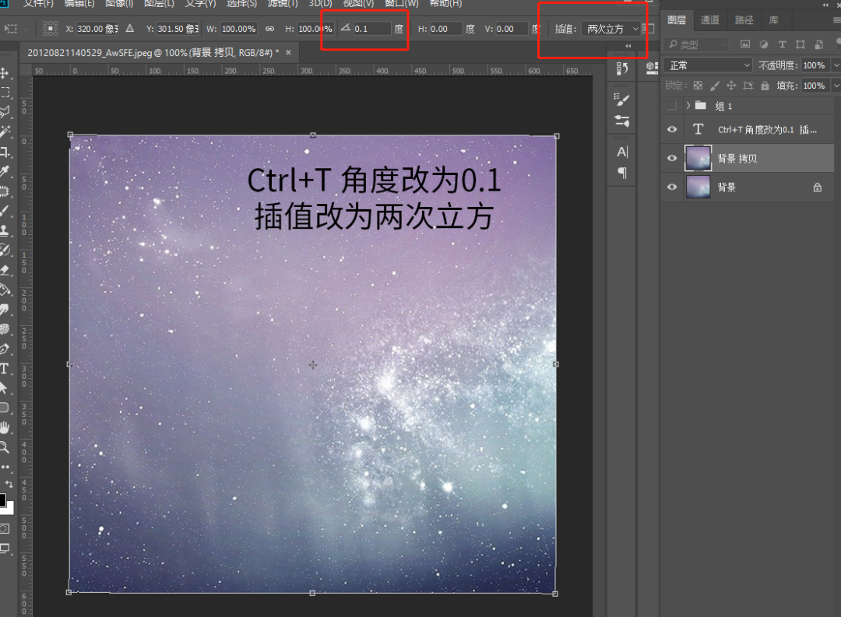841x617 pixels.
Task: Click the rotation angle input field
Action: [x=371, y=29]
